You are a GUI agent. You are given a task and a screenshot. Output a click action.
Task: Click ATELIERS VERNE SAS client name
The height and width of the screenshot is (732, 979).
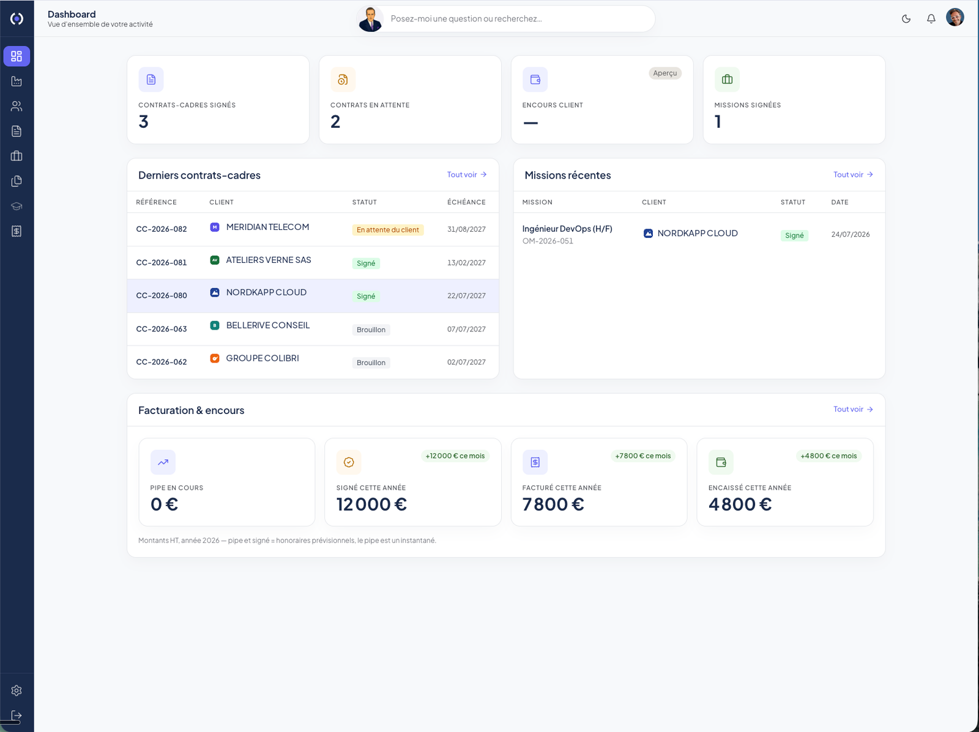269,260
